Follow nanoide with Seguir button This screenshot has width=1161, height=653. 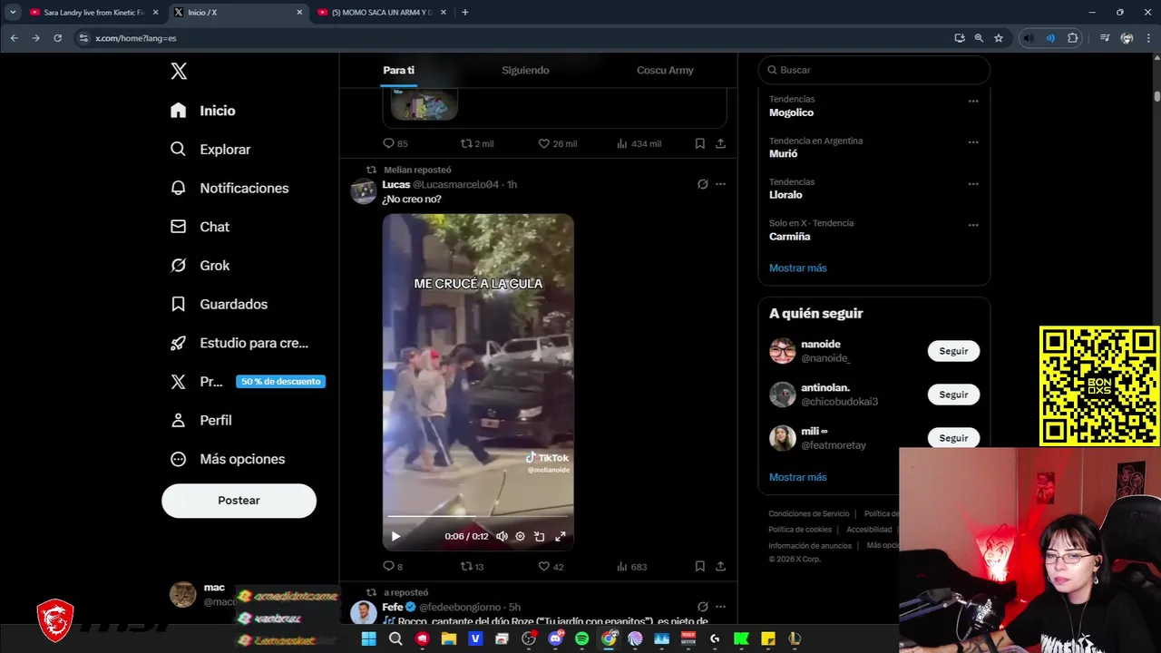click(953, 351)
